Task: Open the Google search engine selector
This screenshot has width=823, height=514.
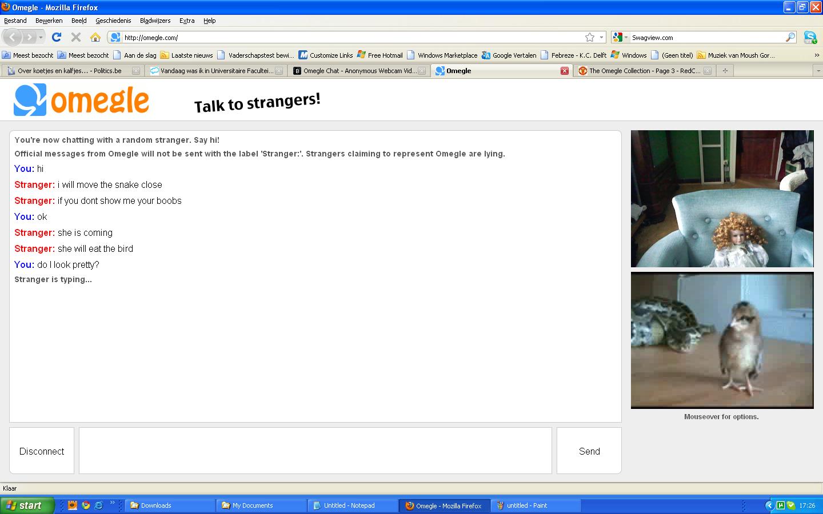Action: [x=620, y=37]
